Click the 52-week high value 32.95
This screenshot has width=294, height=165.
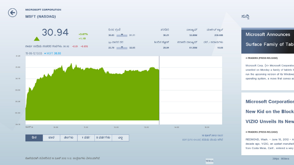point(132,48)
